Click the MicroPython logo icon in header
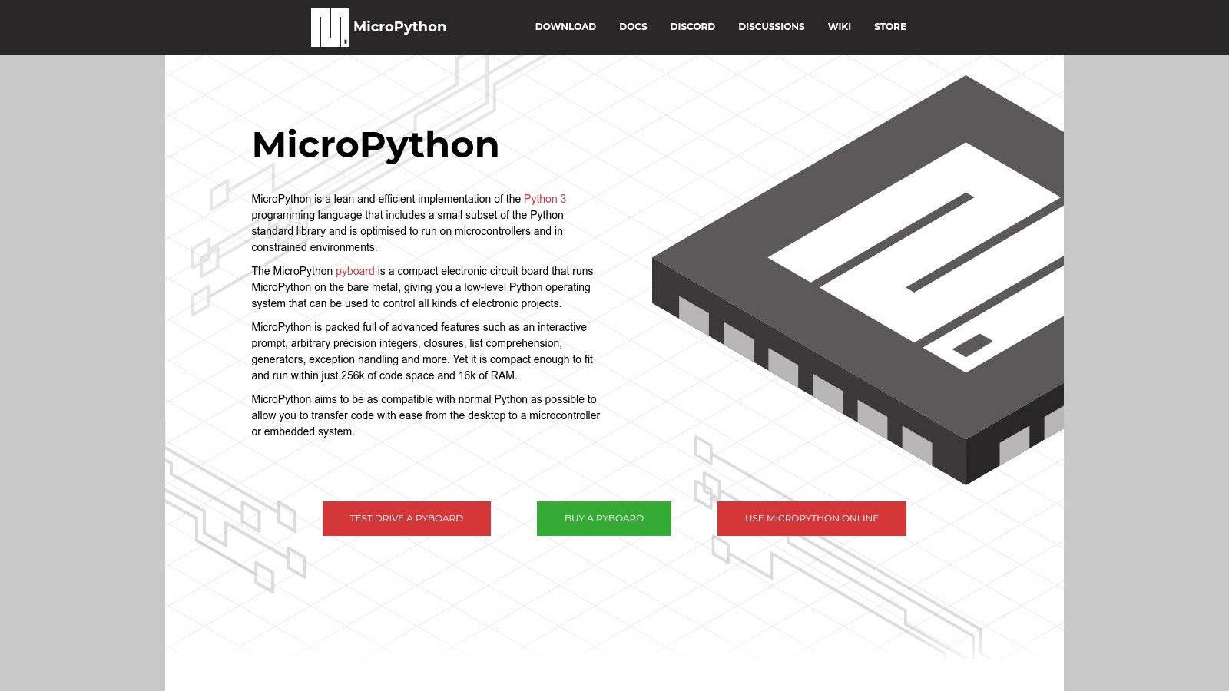This screenshot has width=1229, height=691. pos(330,27)
